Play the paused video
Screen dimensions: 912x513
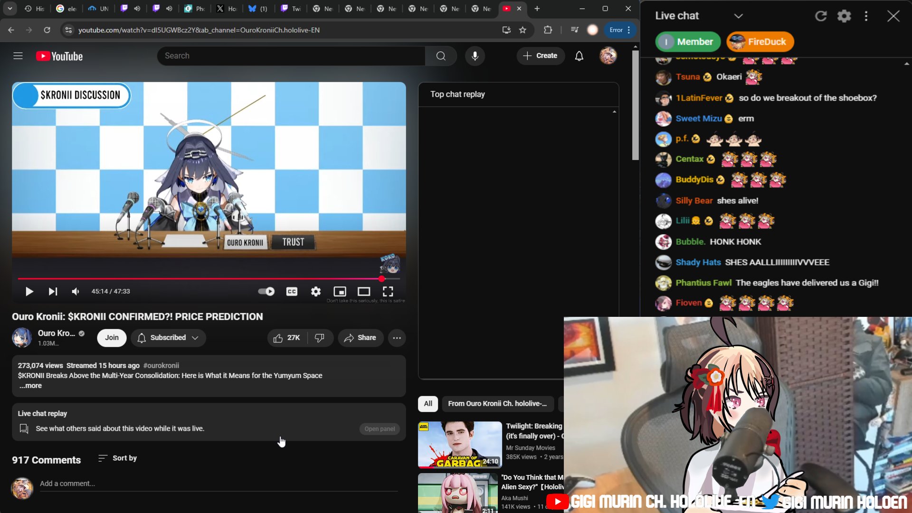[x=29, y=292]
